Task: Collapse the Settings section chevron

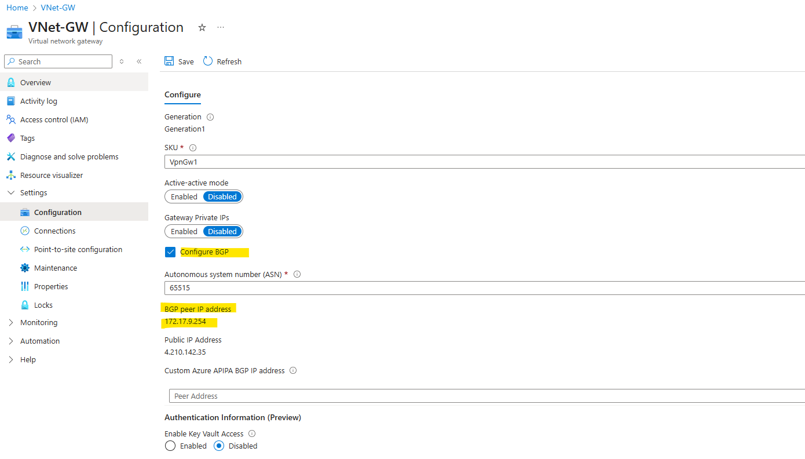Action: [11, 192]
